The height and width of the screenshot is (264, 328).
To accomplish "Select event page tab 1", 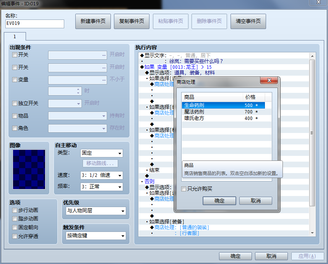I will pos(15,37).
